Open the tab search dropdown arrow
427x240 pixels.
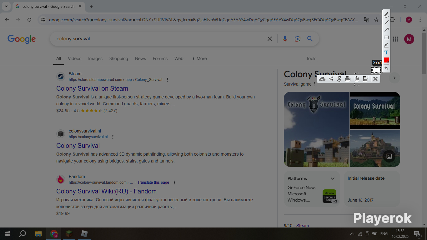[6, 6]
